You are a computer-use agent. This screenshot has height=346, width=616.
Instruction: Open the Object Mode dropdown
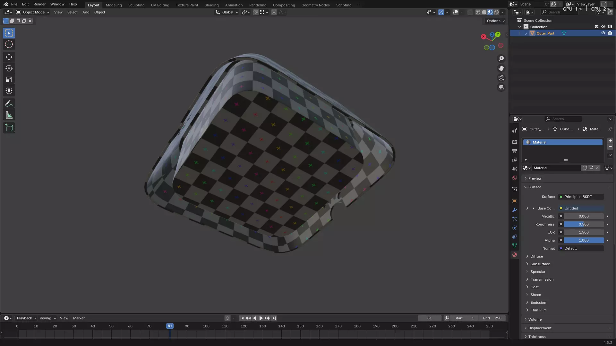coord(33,12)
